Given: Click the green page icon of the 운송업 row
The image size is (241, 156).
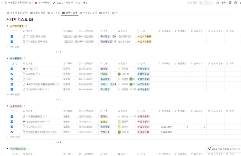Looking at the screenshot, I should point(24,122).
